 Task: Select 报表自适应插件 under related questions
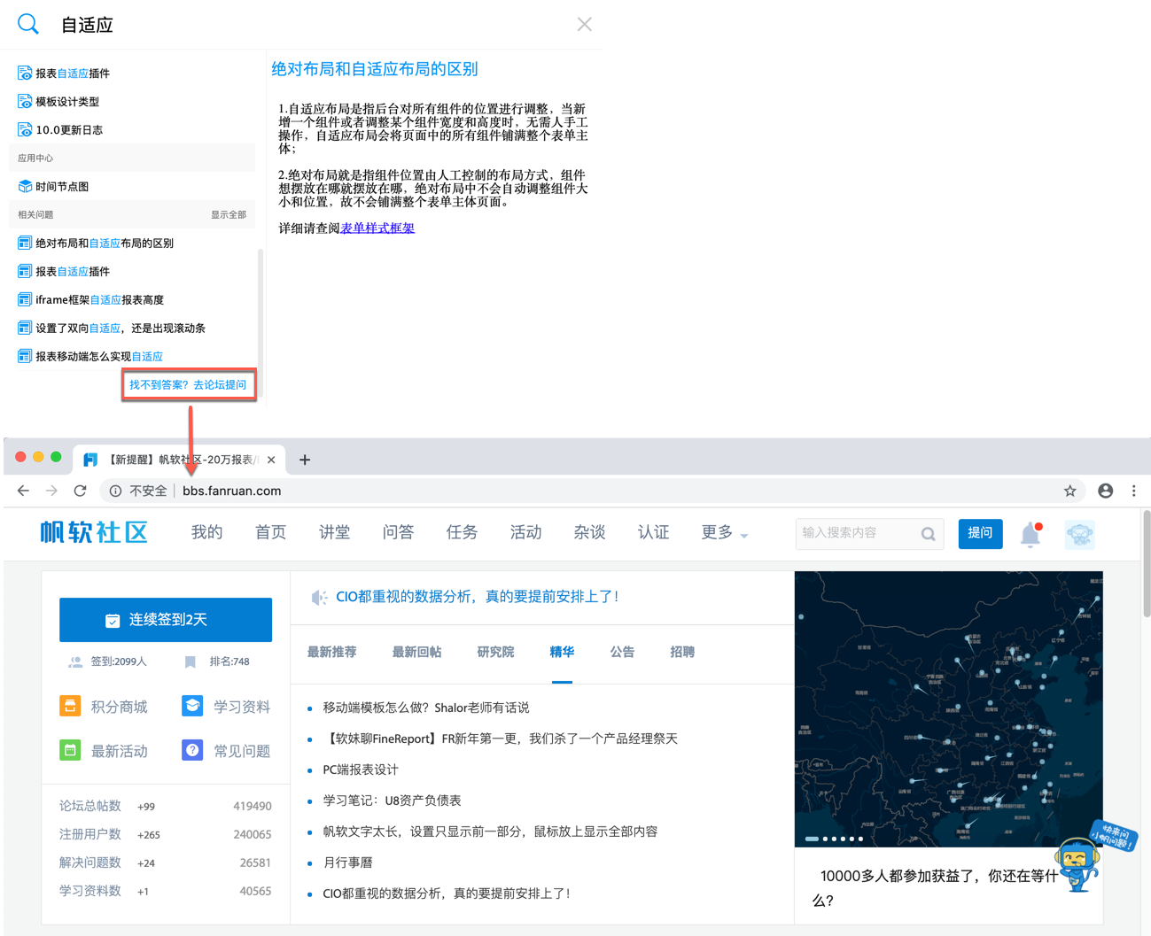click(73, 272)
